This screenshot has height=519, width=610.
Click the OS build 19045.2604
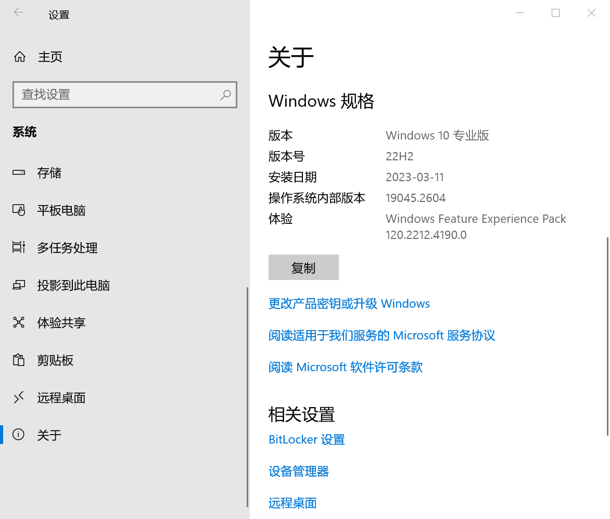[415, 198]
